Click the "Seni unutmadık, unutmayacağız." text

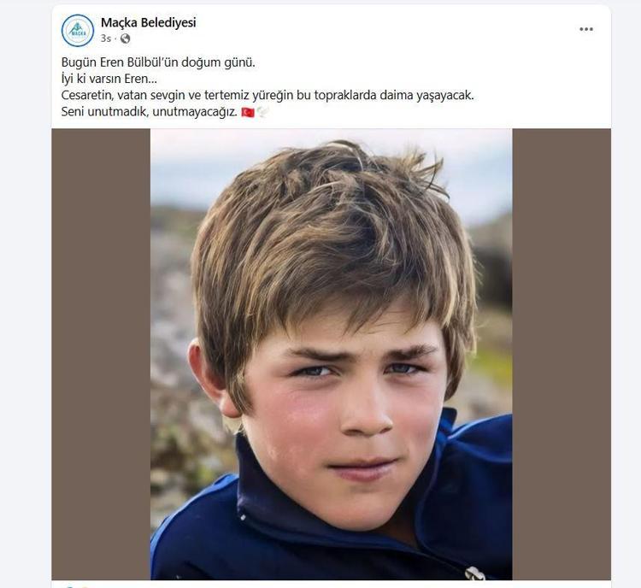coord(149,112)
